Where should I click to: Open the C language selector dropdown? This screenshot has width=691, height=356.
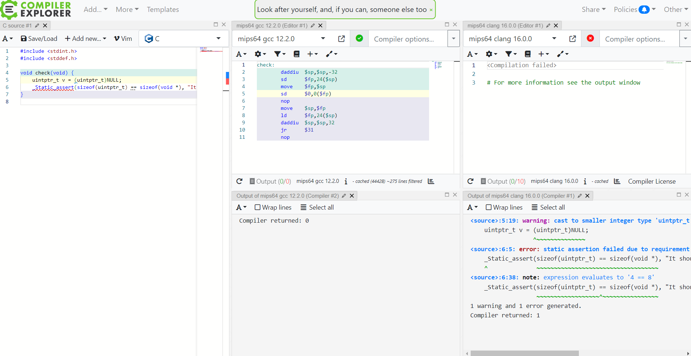click(x=183, y=39)
